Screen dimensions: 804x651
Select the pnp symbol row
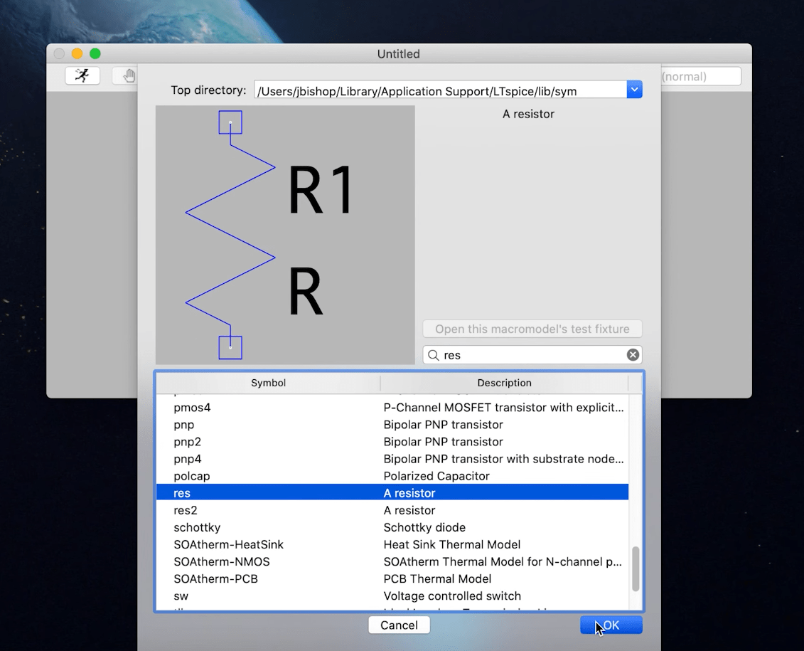(x=392, y=425)
